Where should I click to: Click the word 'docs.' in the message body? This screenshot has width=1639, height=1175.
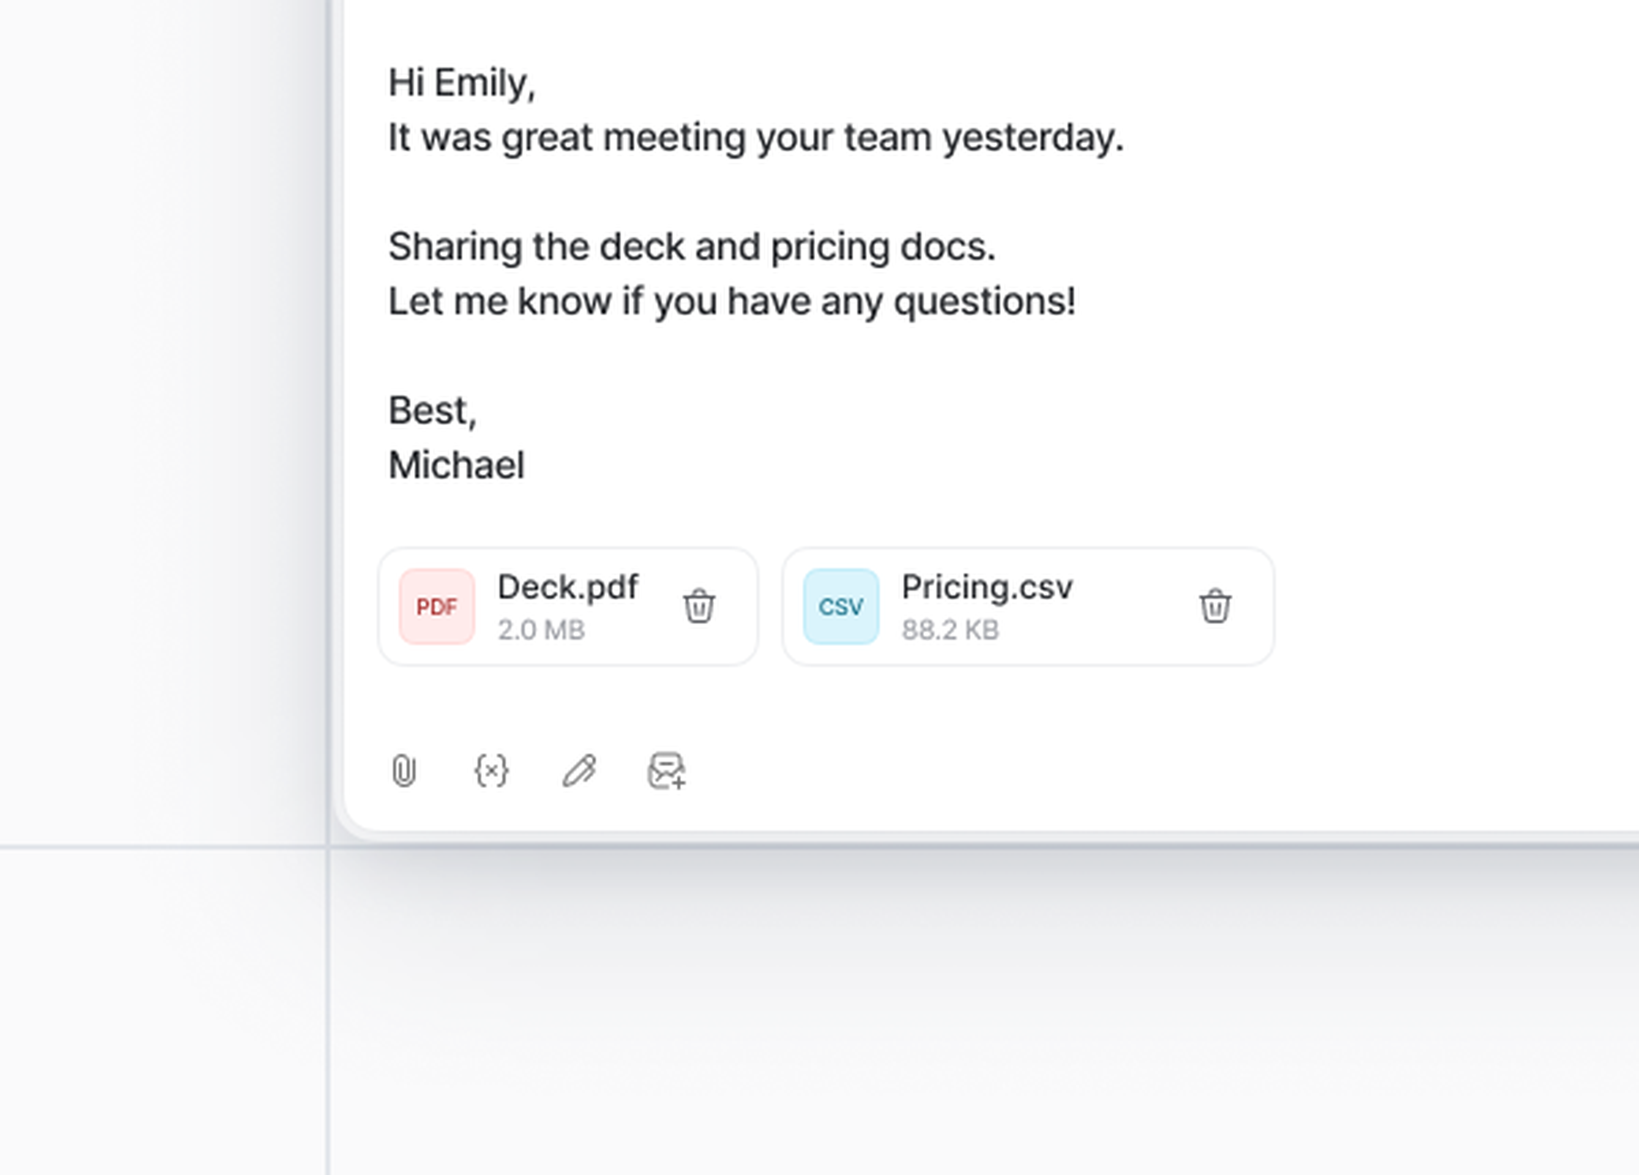[x=948, y=247]
